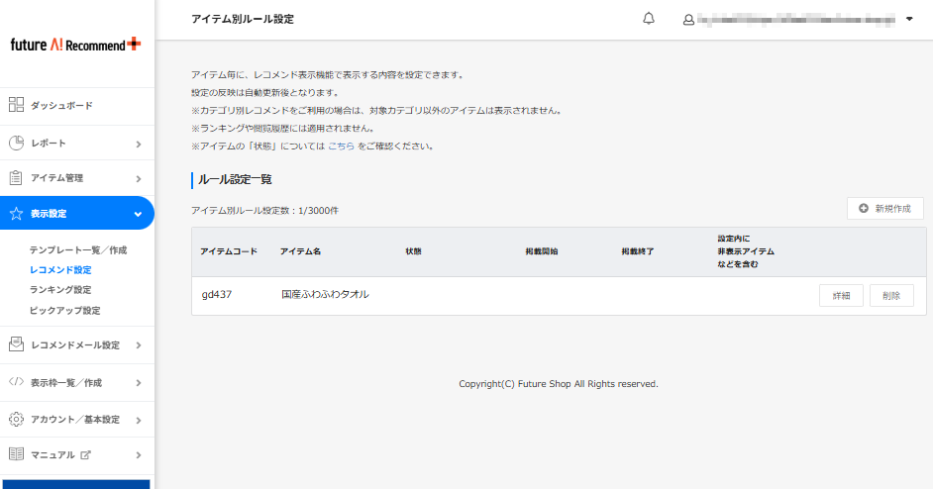This screenshot has width=933, height=489.
Task: Collapse the 表示設定 chevron
Action: point(138,214)
